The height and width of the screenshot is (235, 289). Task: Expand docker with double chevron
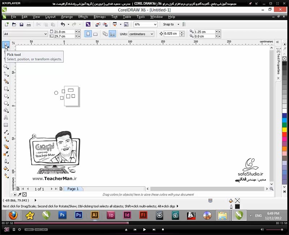coord(277,42)
